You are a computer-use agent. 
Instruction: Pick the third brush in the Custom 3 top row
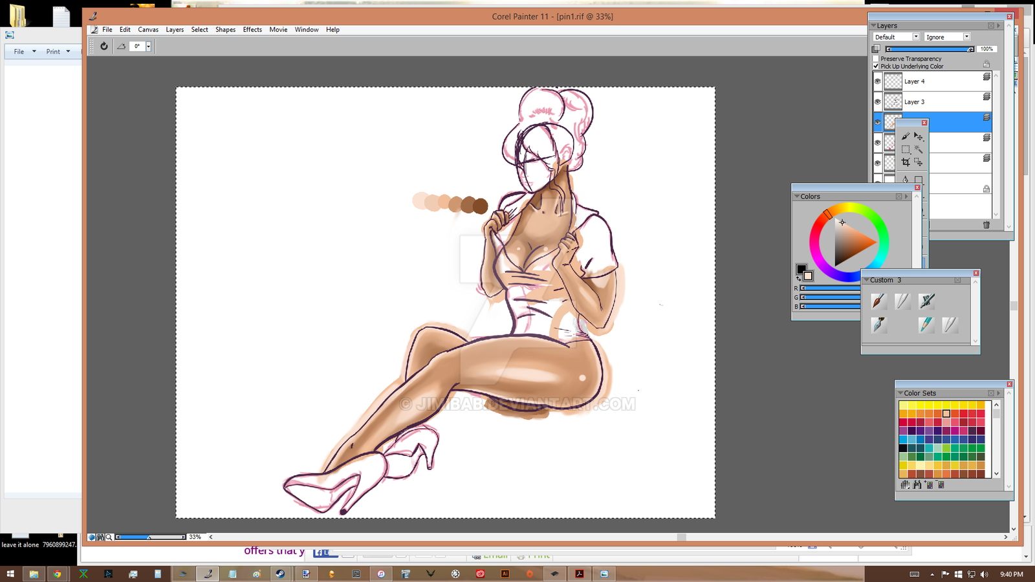[926, 301]
